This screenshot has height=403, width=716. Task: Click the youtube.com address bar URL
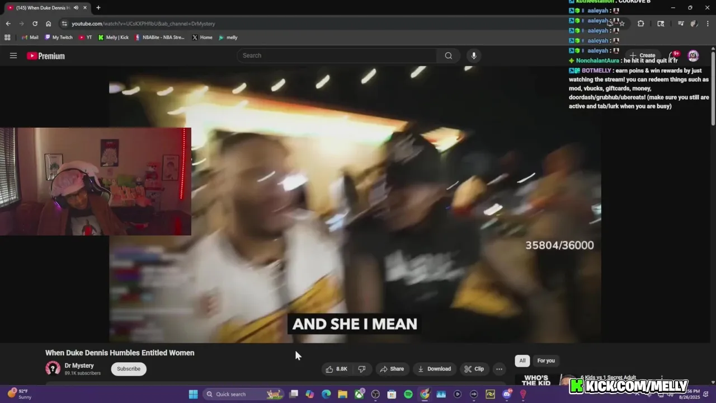[143, 24]
